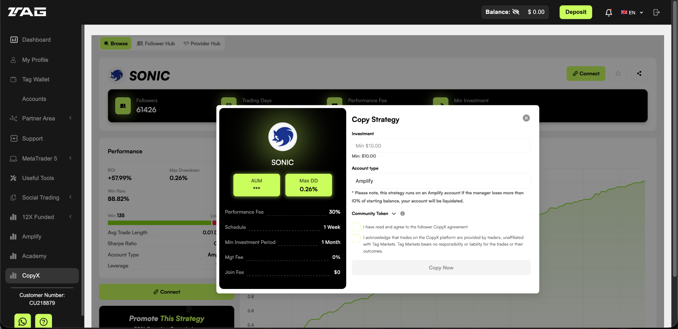Toggle balance visibility with the eye icon
Screen dimensions: 678x329
[516, 12]
